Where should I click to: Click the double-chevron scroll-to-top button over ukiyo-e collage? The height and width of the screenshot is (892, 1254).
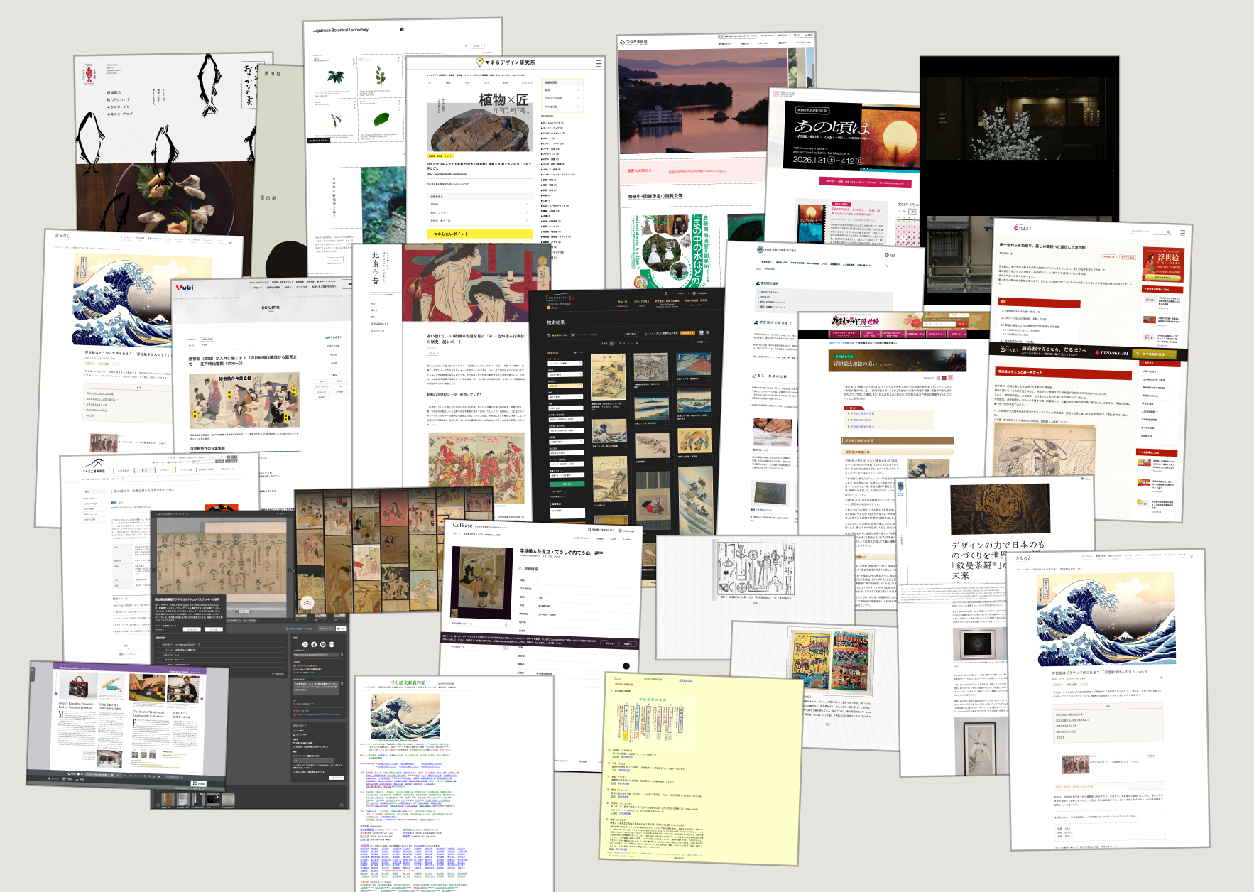coord(307,603)
